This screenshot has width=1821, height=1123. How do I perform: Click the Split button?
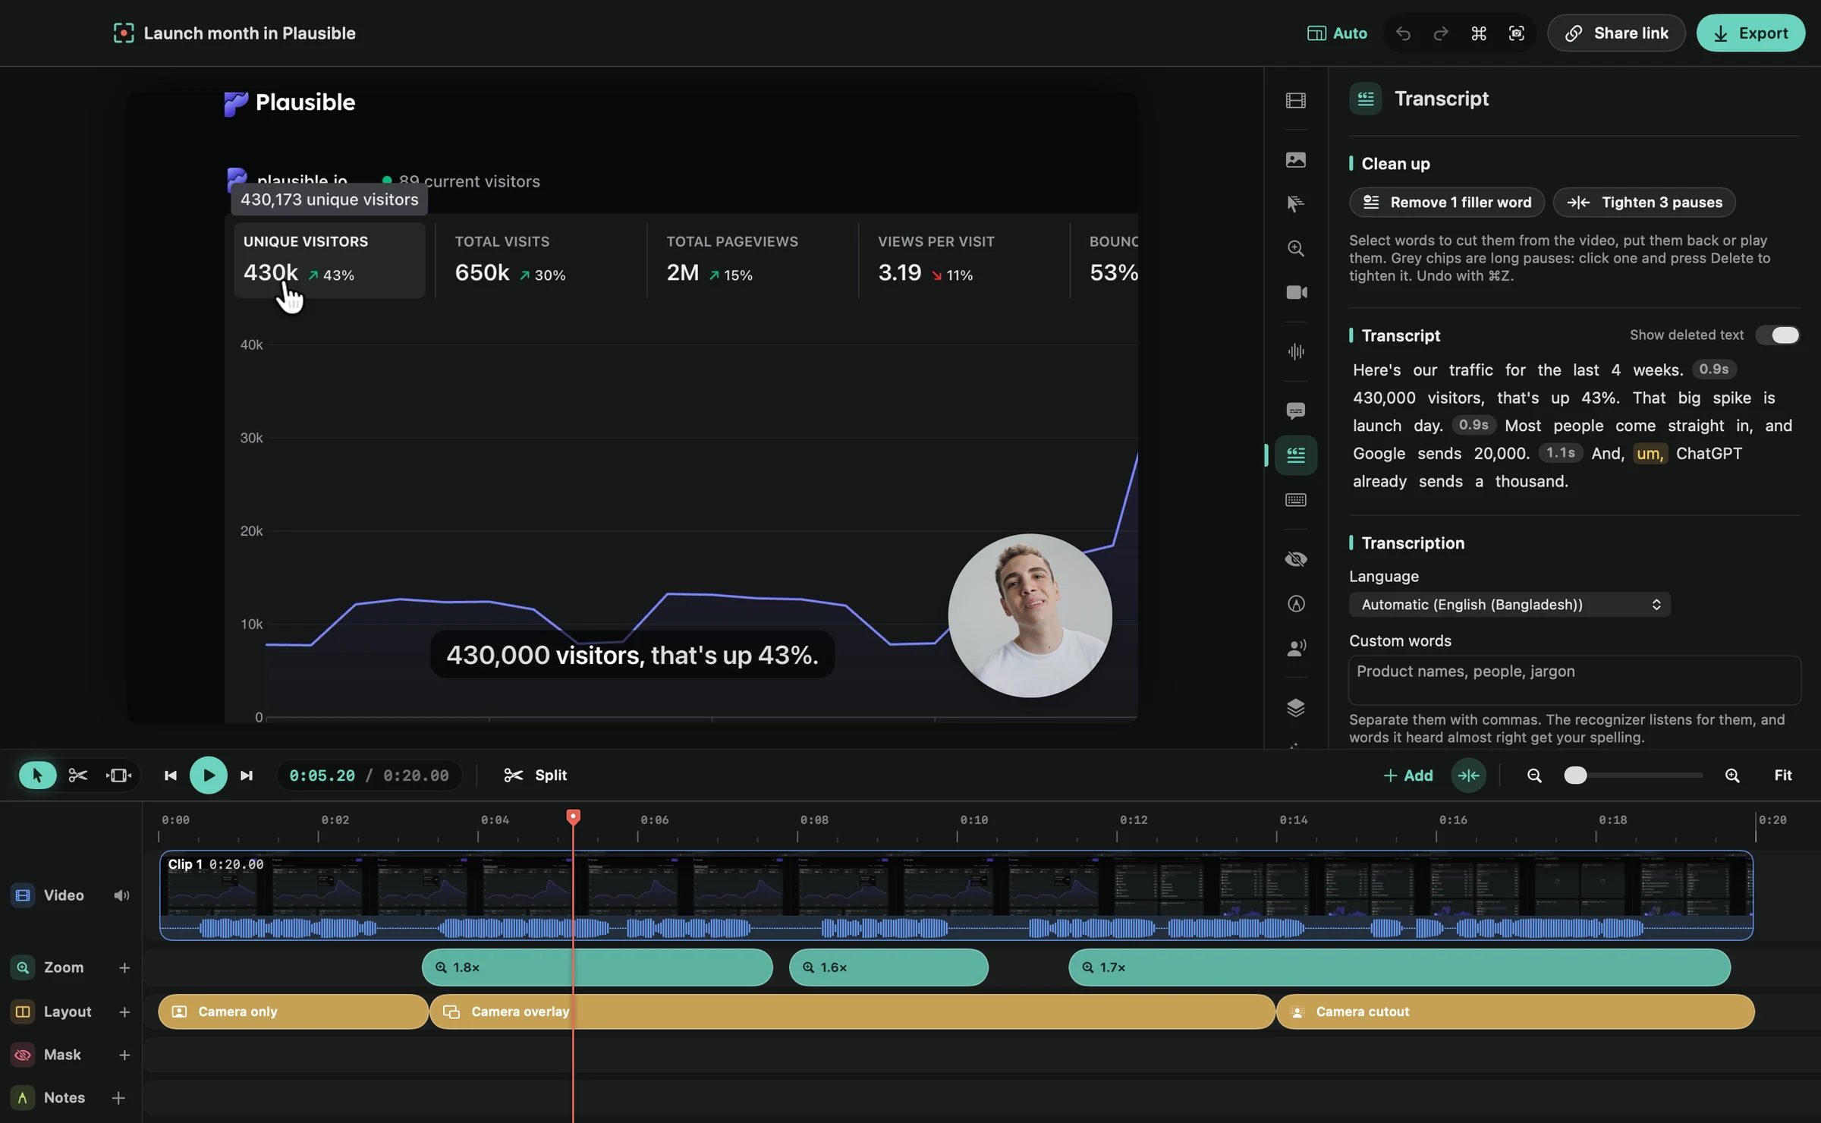pos(536,775)
